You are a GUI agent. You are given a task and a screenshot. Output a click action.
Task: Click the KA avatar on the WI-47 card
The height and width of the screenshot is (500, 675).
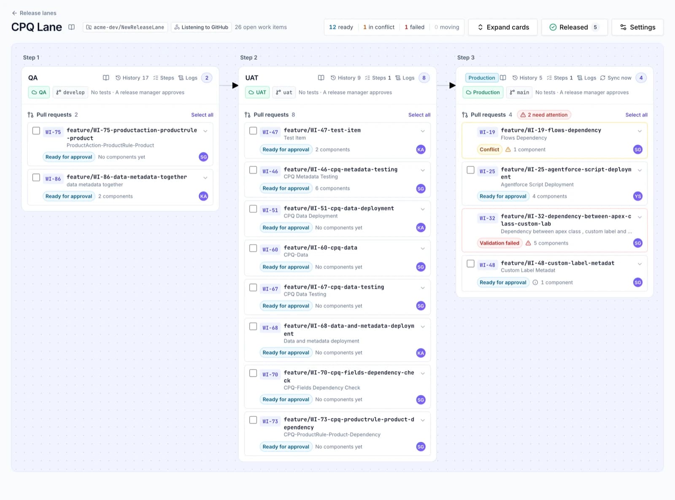point(421,149)
